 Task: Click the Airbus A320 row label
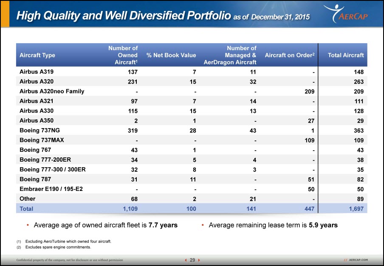click(37, 81)
